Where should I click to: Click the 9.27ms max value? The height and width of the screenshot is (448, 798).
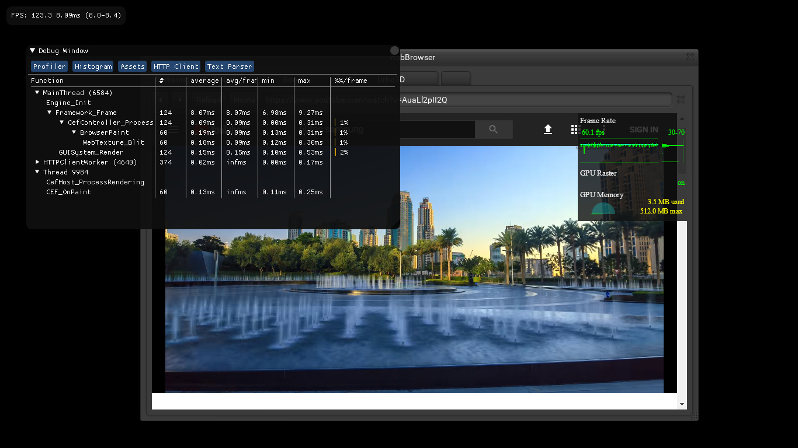(x=310, y=113)
